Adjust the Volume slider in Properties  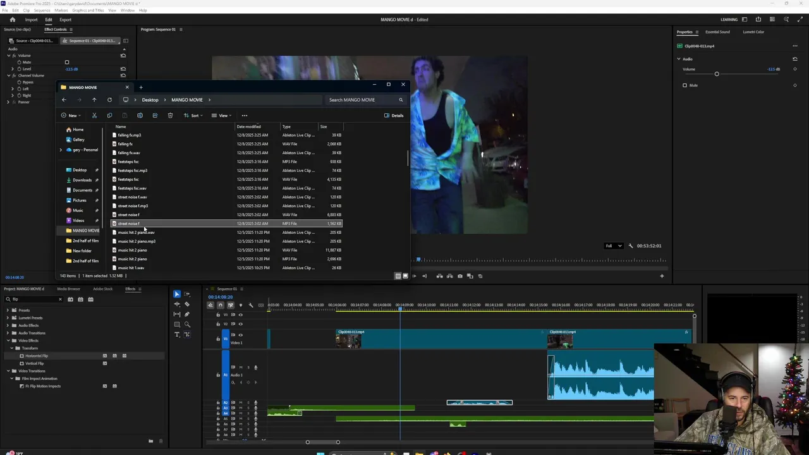point(717,74)
